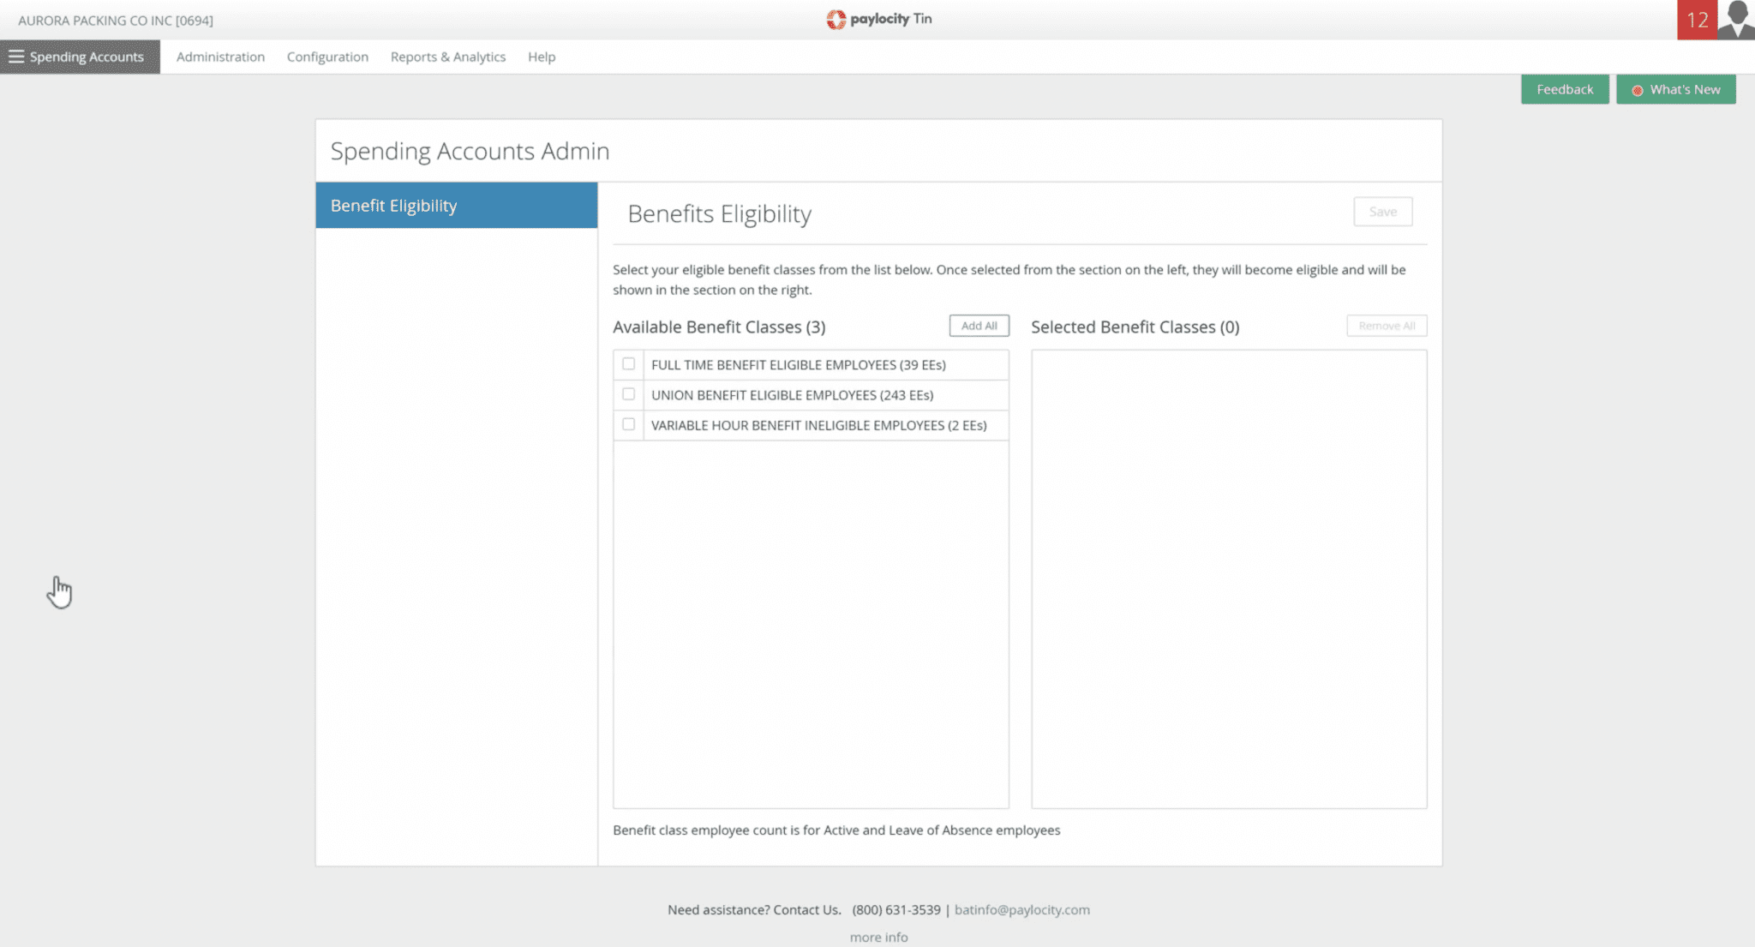This screenshot has height=947, width=1755.
Task: Open the user profile avatar
Action: pos(1736,20)
